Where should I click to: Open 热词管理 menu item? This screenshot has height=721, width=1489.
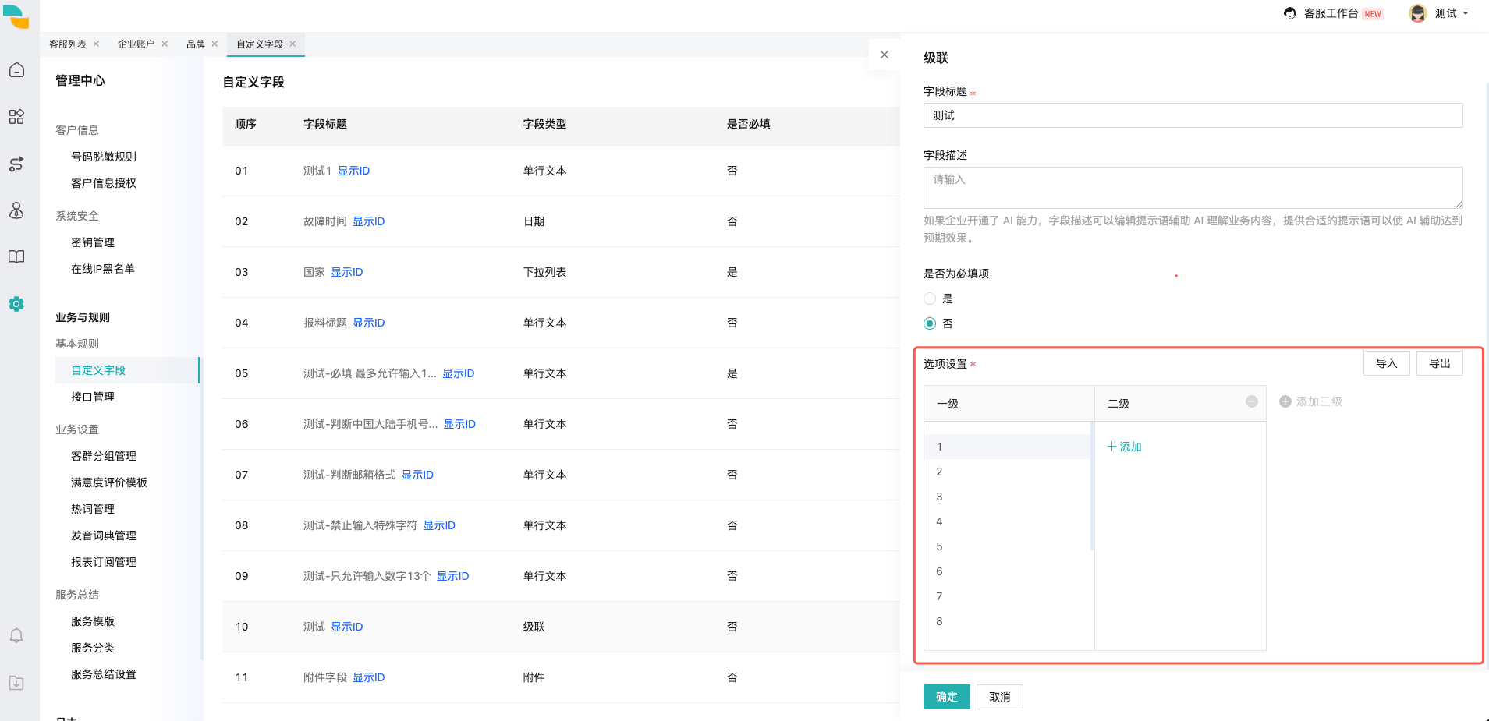[x=93, y=509]
